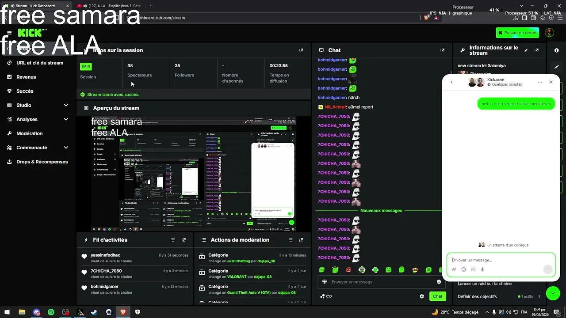566x318 pixels.
Task: Open Brave Rewards triangle icon
Action: click(x=436, y=18)
